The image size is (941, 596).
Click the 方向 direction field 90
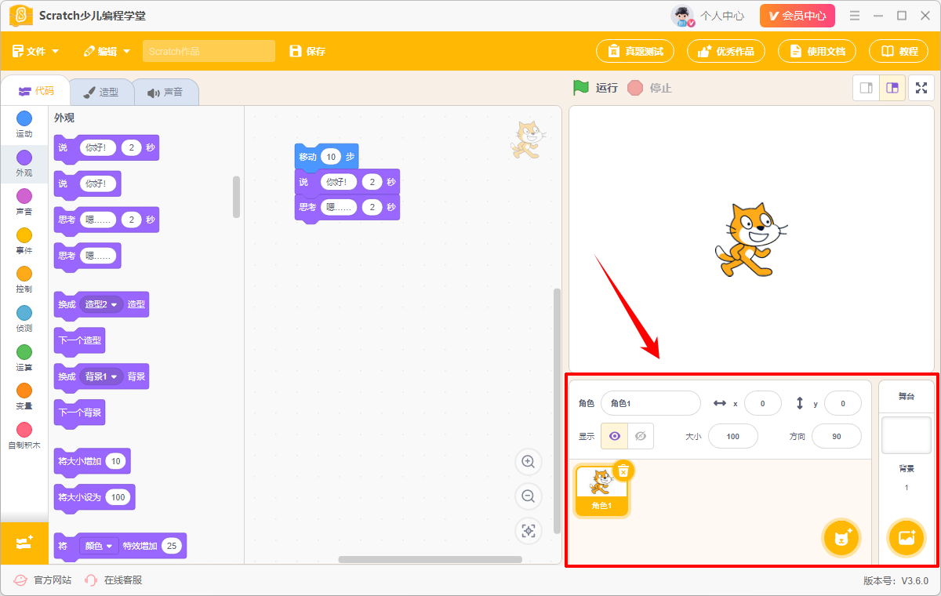click(x=837, y=436)
